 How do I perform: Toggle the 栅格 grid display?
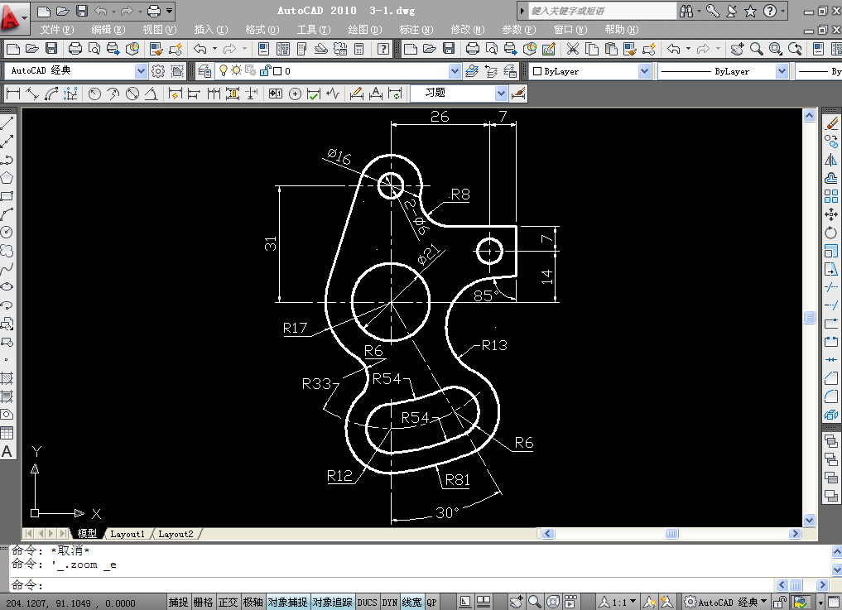tap(203, 603)
